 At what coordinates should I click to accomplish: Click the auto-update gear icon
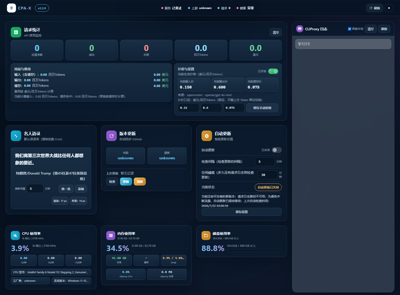point(207,136)
